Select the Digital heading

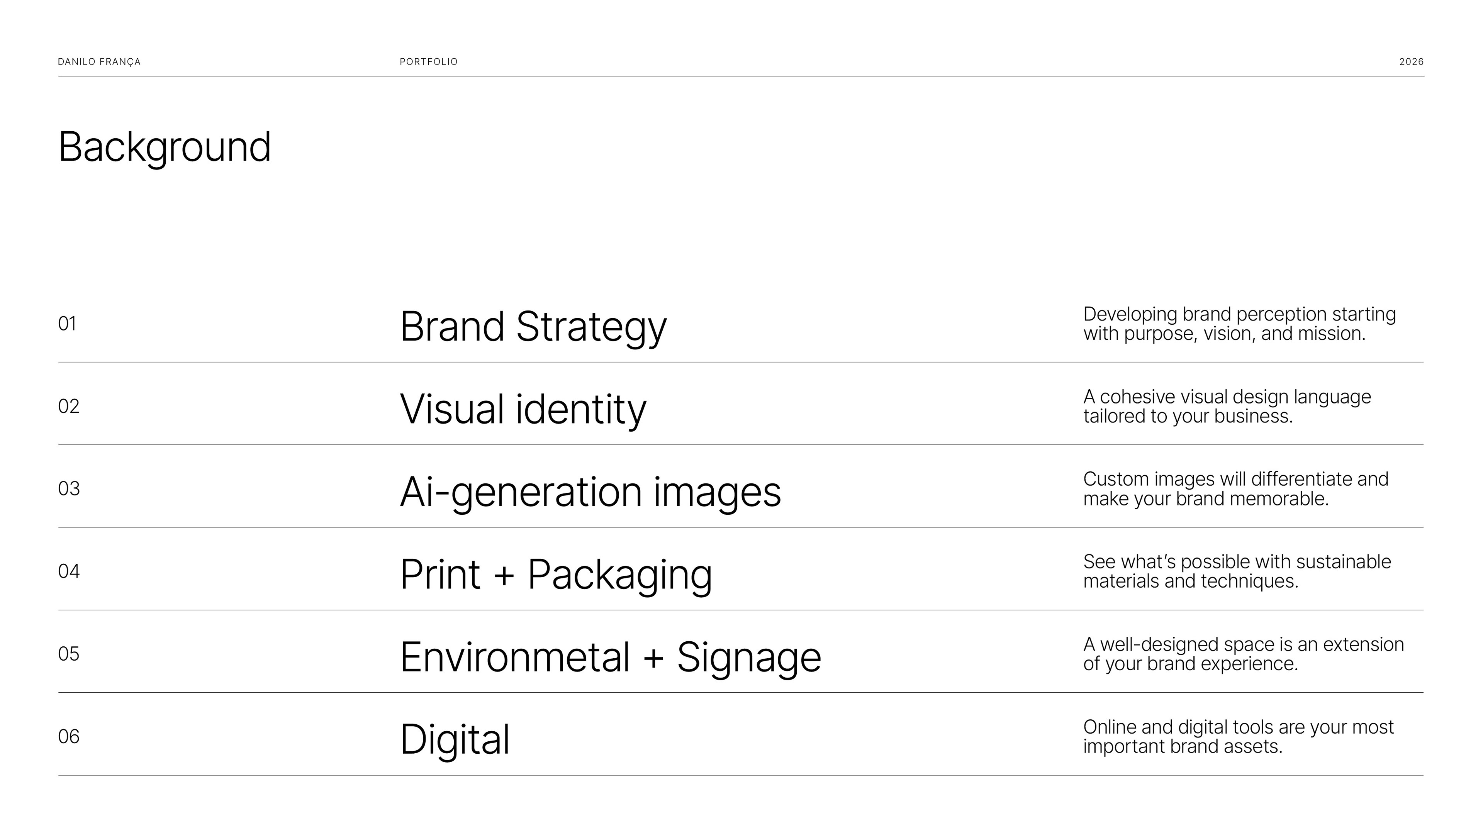click(x=455, y=740)
